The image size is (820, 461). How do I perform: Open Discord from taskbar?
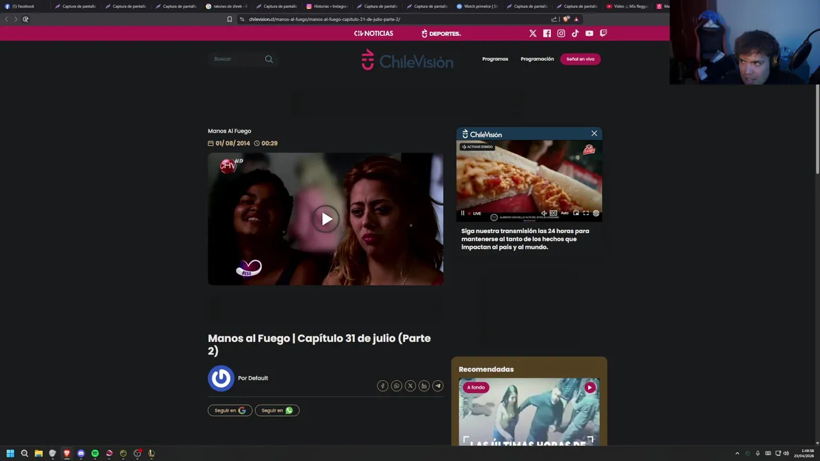pyautogui.click(x=81, y=453)
